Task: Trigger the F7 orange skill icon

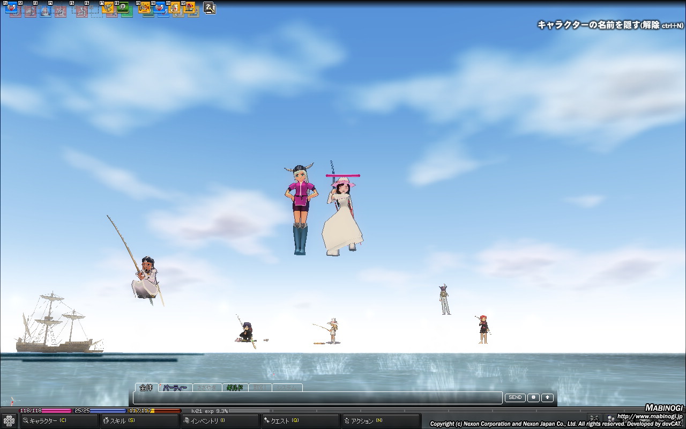Action: pyautogui.click(x=108, y=8)
